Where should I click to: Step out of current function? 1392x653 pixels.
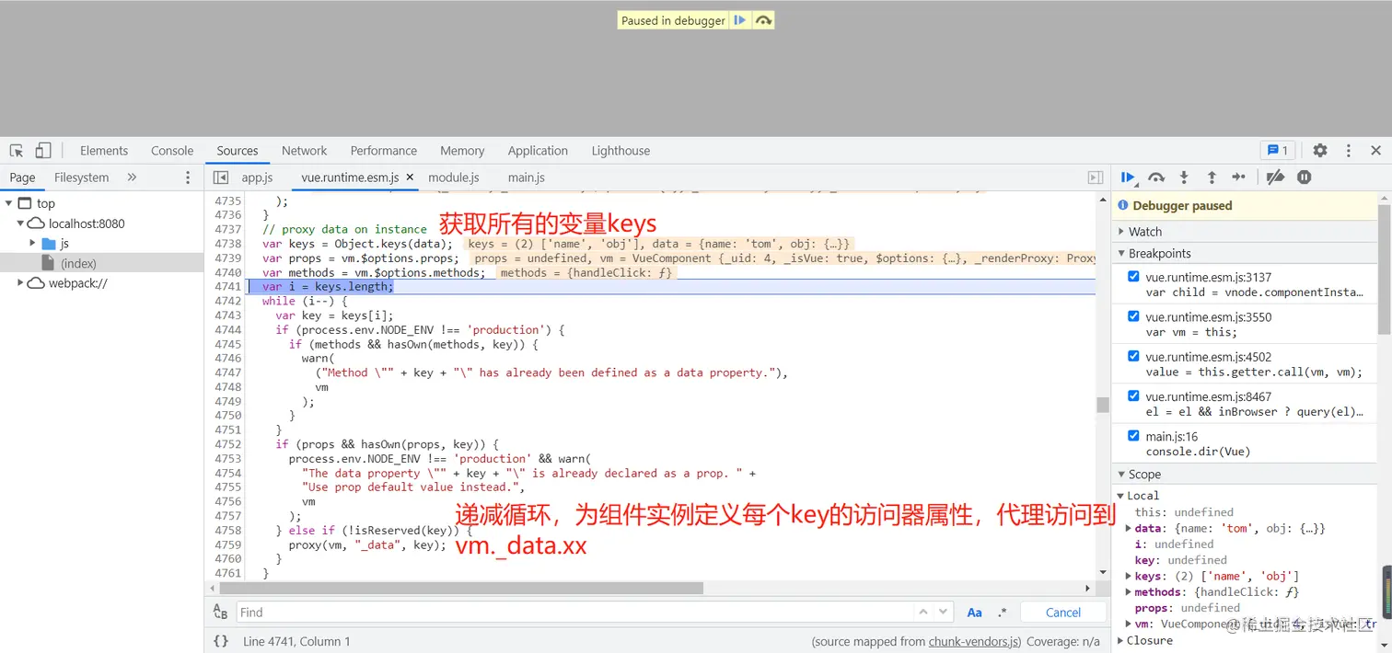(1212, 178)
